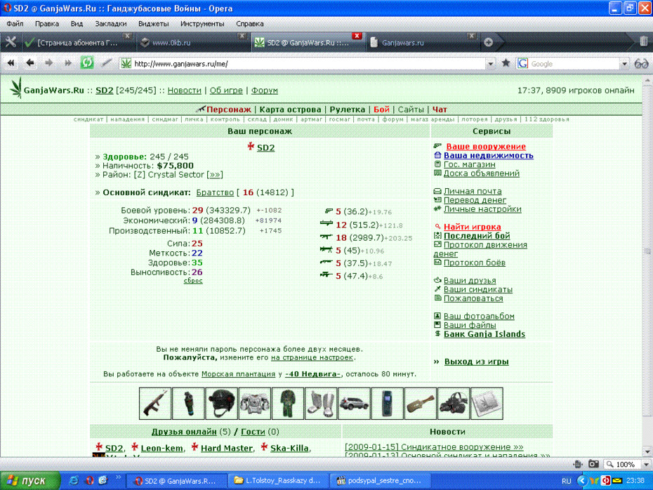Open the Виджеты menu
The image size is (653, 490).
click(153, 24)
